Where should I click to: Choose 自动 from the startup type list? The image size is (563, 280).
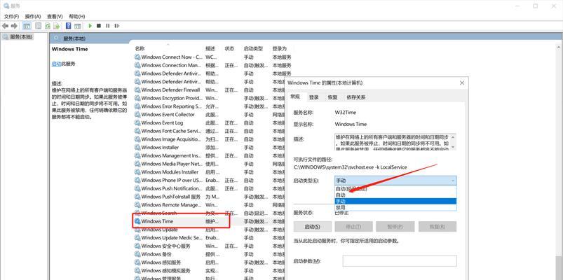coord(395,195)
